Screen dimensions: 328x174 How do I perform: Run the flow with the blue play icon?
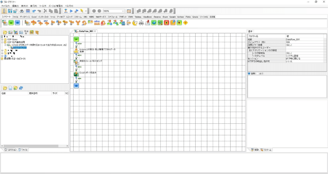71,11
